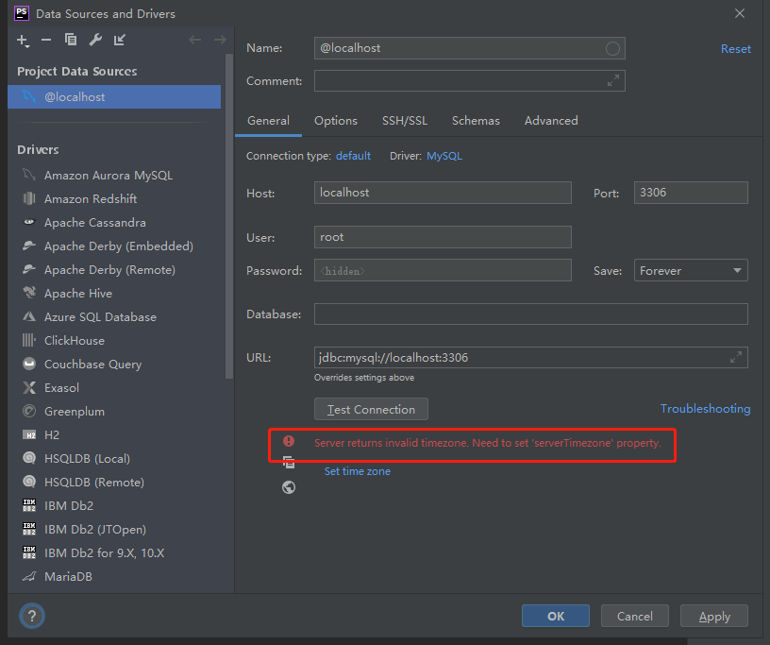Click the globe icon under the error message
This screenshot has height=645, width=770.
click(x=289, y=487)
